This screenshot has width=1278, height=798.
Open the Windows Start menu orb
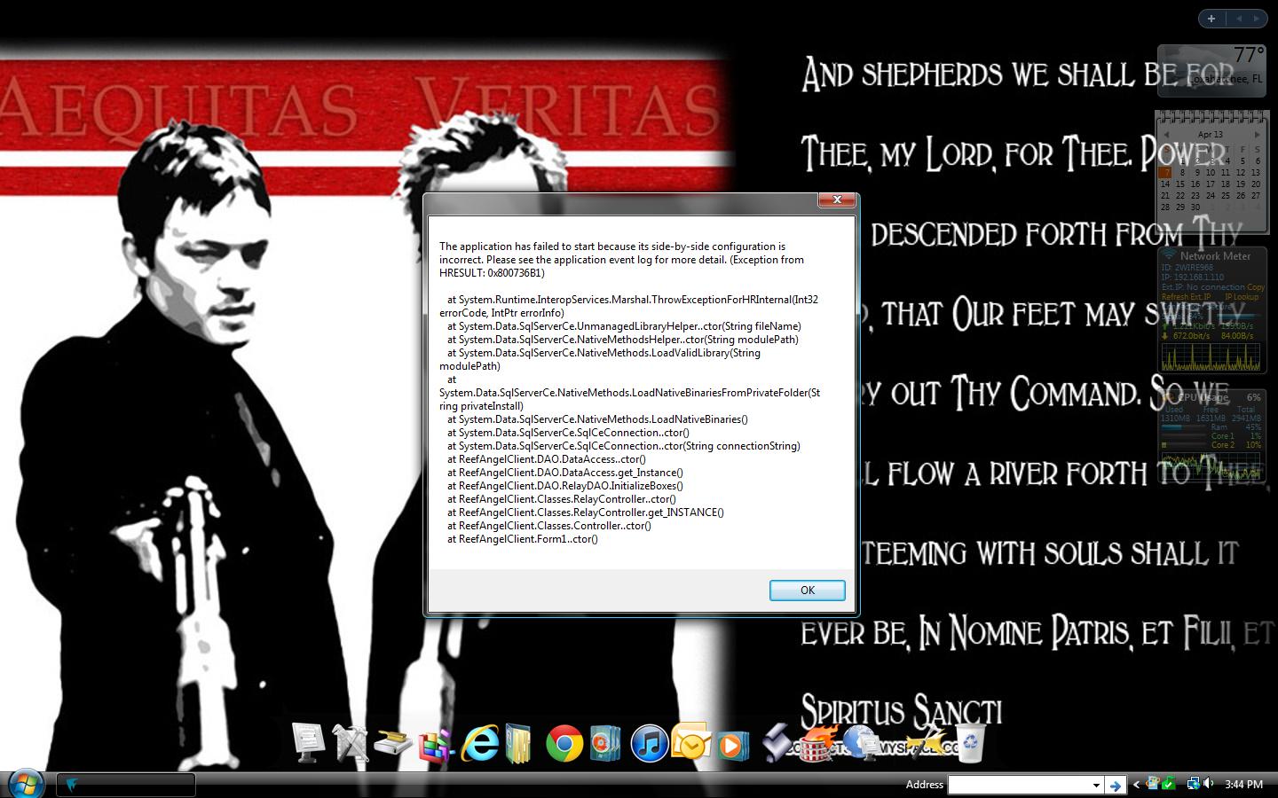(25, 783)
